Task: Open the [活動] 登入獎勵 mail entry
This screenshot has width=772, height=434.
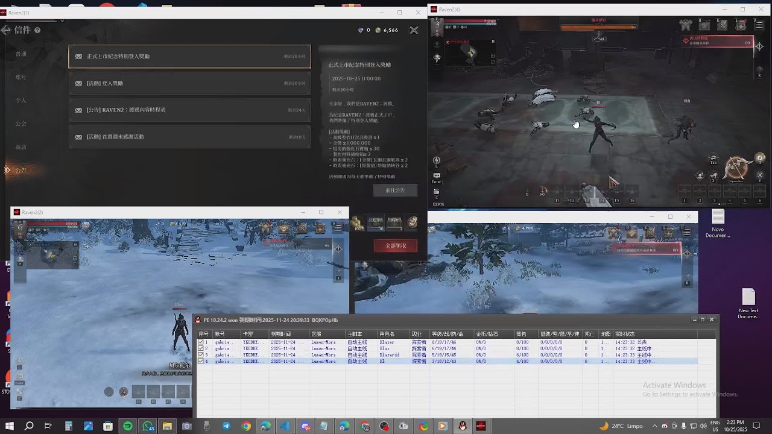Action: 189,83
